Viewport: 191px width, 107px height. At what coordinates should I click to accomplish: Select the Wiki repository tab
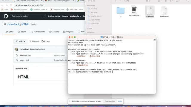point(81,32)
